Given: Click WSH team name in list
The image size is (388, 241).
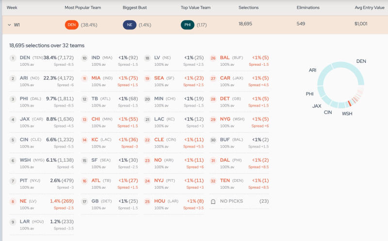Looking at the screenshot, I should pyautogui.click(x=25, y=160).
